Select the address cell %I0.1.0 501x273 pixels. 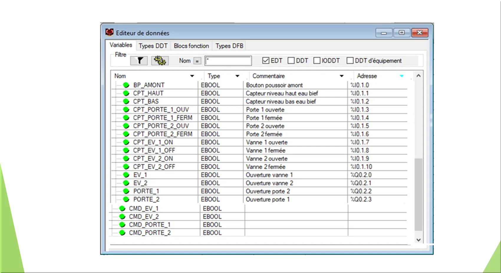360,85
